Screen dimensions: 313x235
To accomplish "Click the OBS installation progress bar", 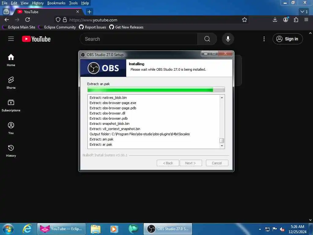I will click(156, 90).
